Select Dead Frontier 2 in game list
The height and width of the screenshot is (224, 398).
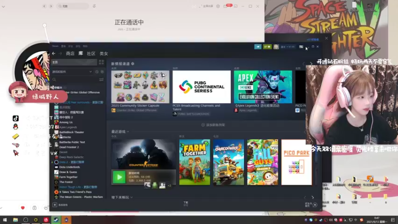[69, 147]
